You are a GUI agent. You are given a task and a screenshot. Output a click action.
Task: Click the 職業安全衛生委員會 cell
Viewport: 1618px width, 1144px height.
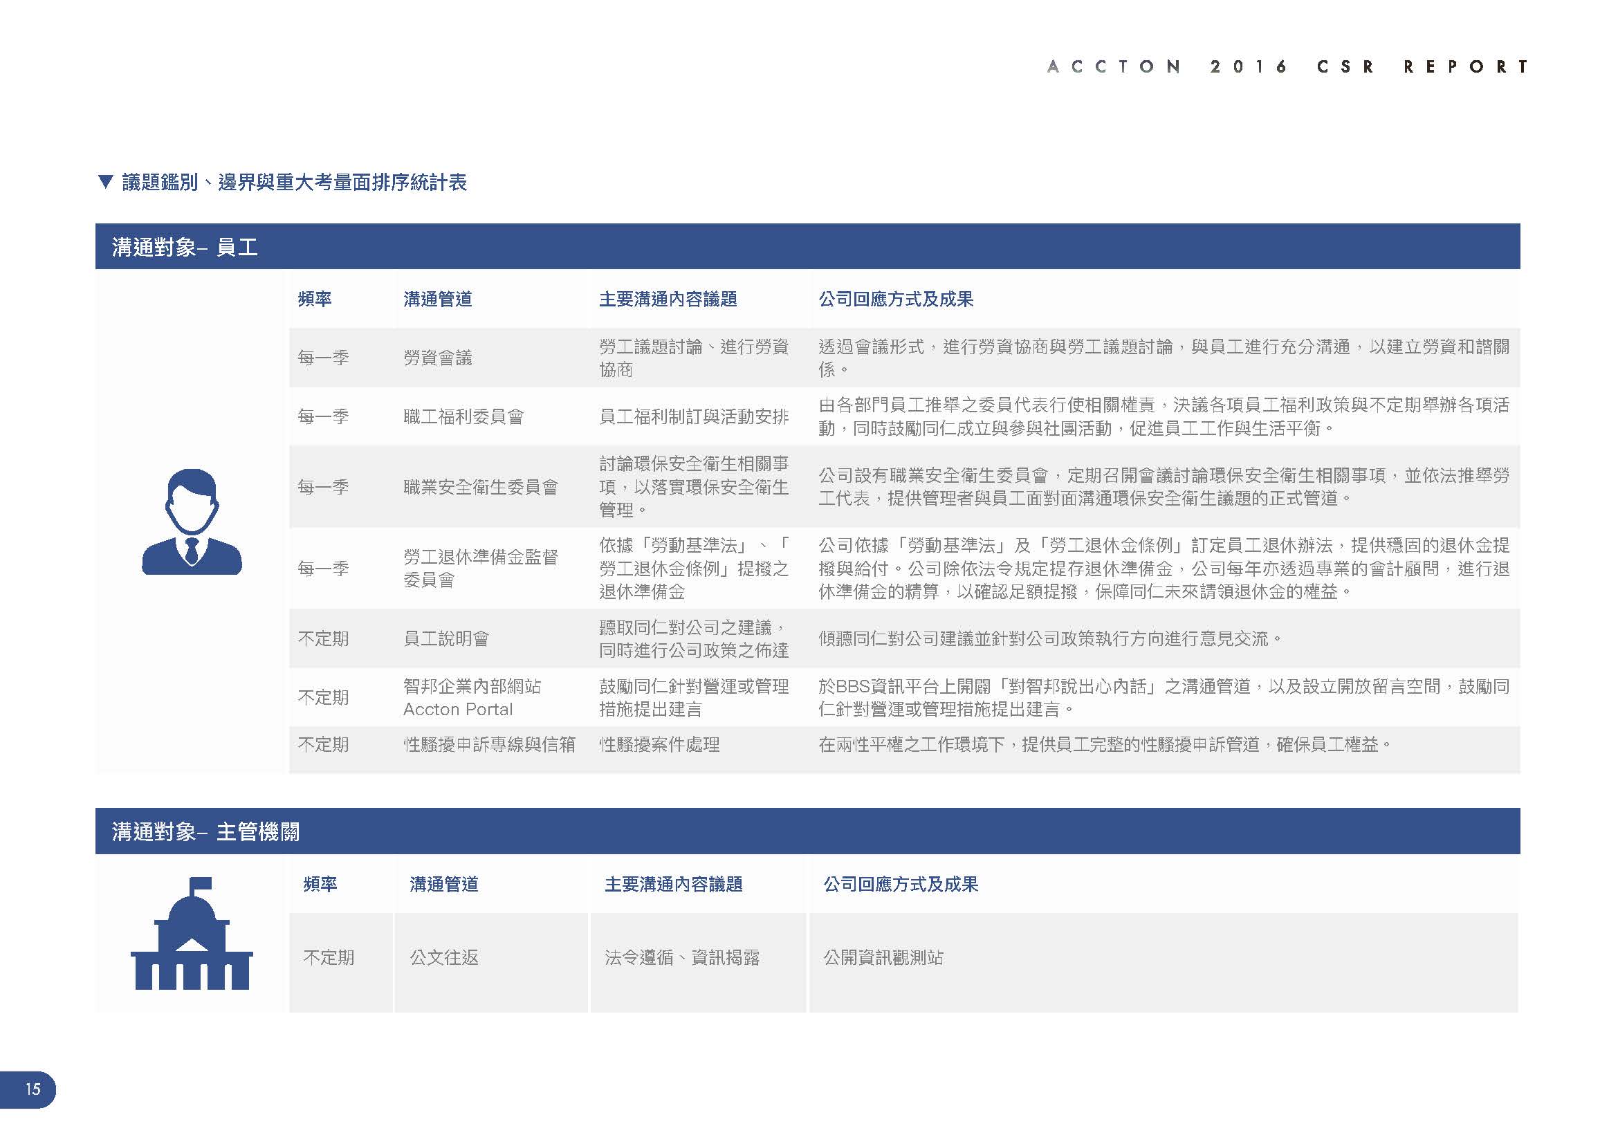pos(481,487)
